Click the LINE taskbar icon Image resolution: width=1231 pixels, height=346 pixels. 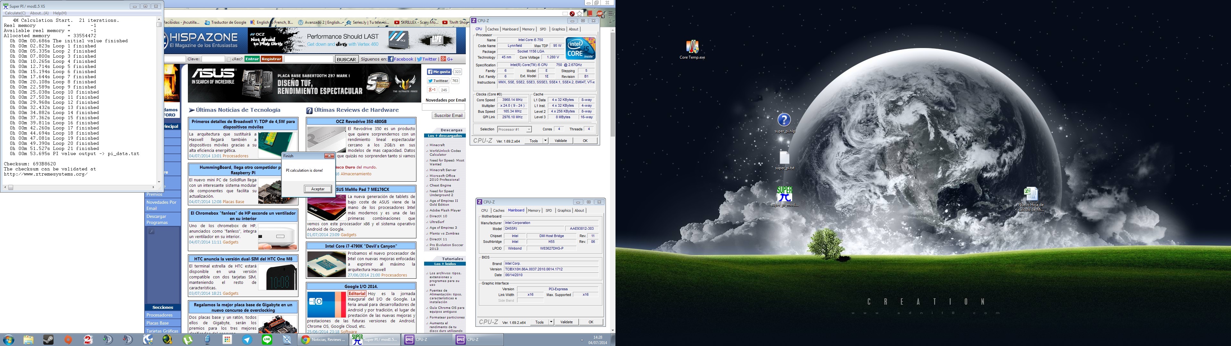267,340
